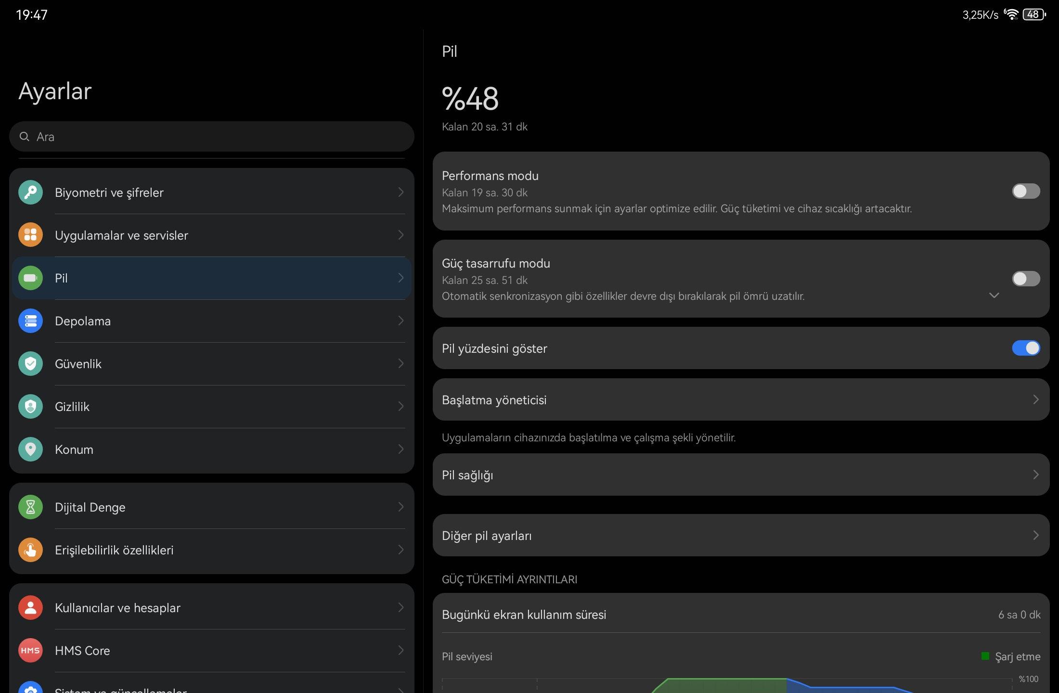Tap the 3,25K/s network speed indicator
This screenshot has width=1059, height=693.
980,15
